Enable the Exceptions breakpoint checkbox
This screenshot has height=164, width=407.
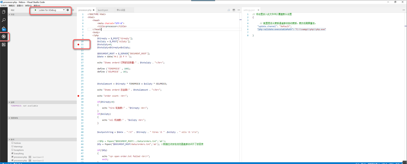click(12, 150)
